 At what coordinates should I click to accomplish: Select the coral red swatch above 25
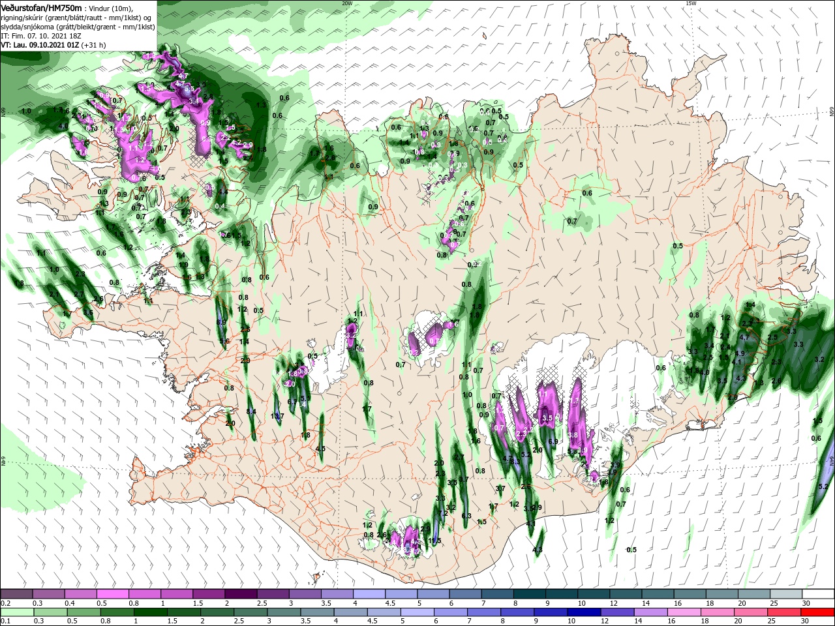(x=783, y=612)
